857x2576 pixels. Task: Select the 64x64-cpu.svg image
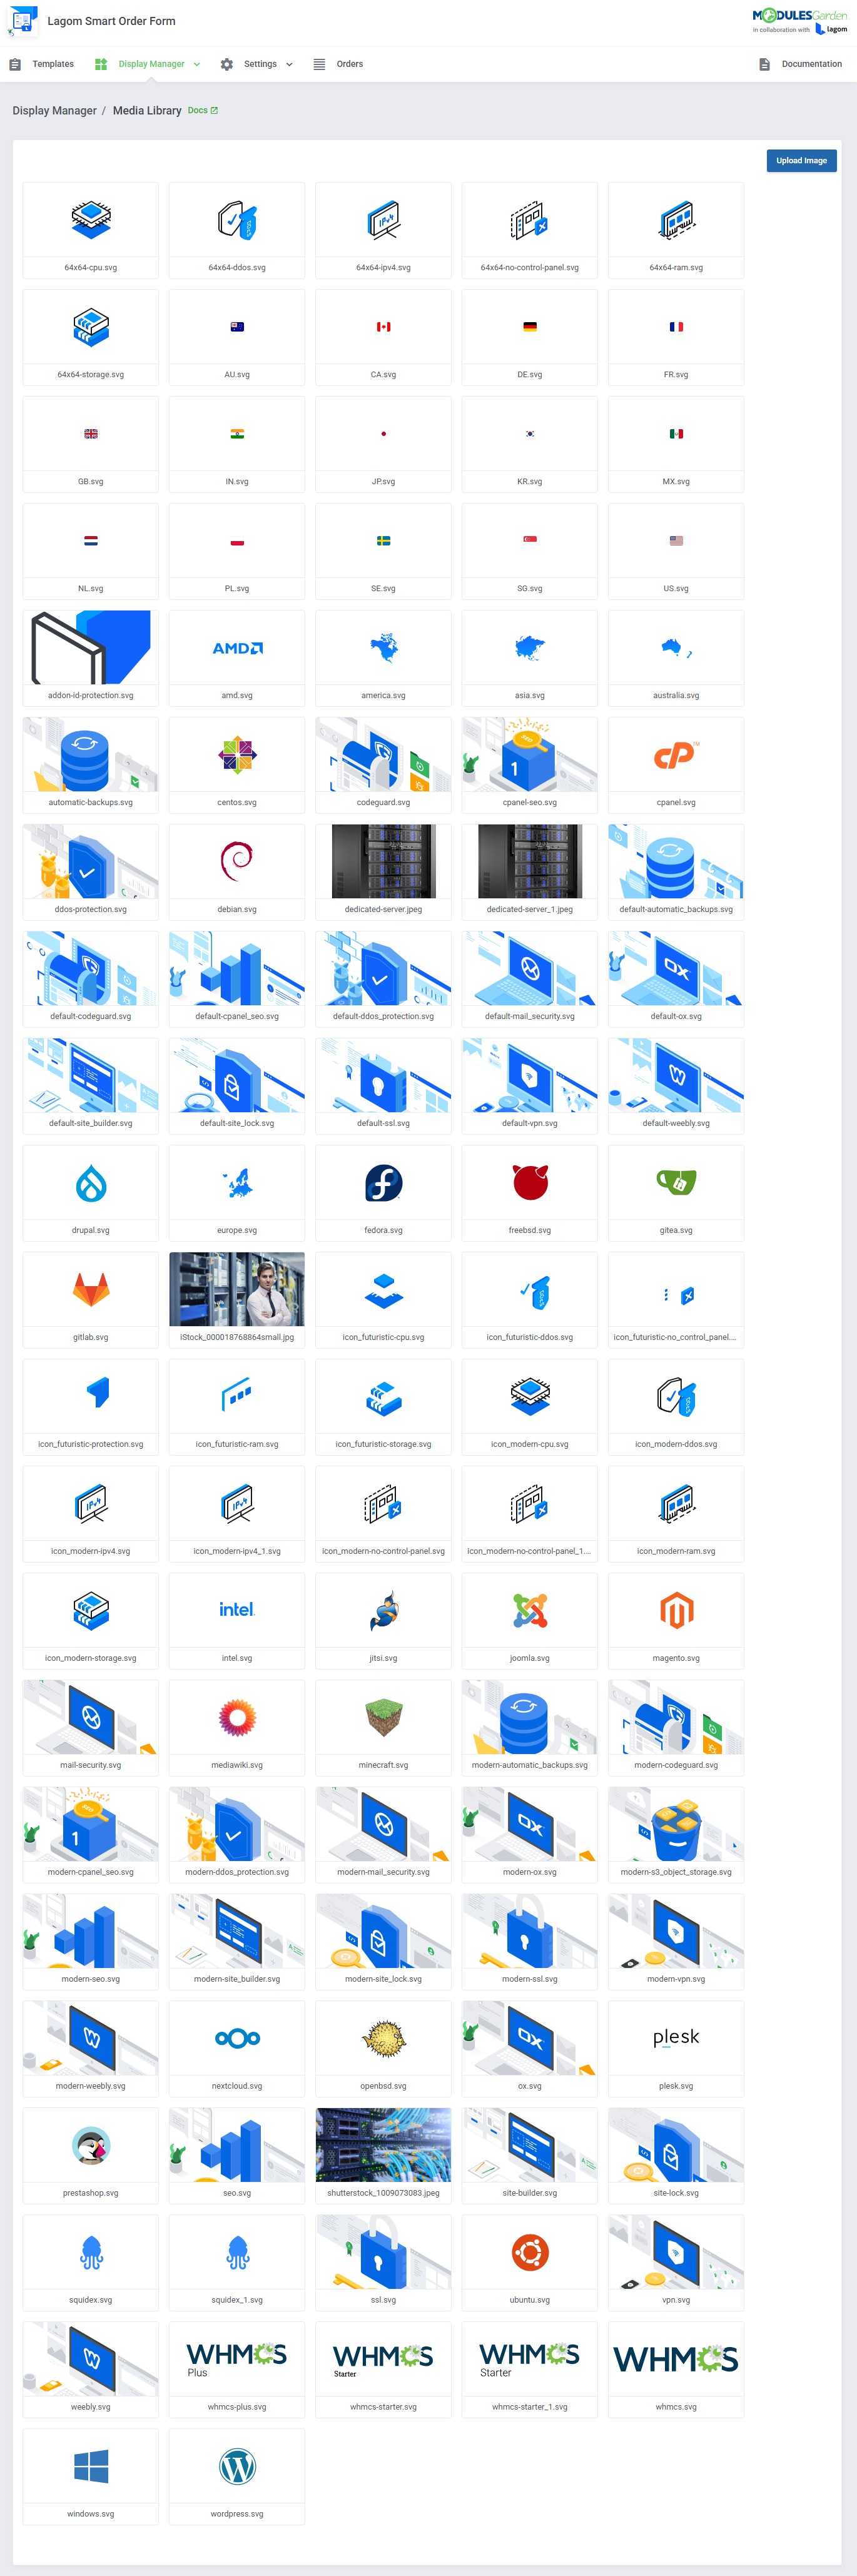pyautogui.click(x=91, y=219)
